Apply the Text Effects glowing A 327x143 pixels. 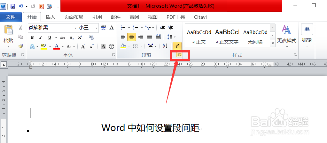[x=32, y=46]
